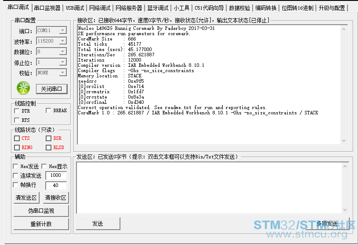Open the 网络调试 tab
The width and height of the screenshot is (358, 245).
click(x=100, y=8)
